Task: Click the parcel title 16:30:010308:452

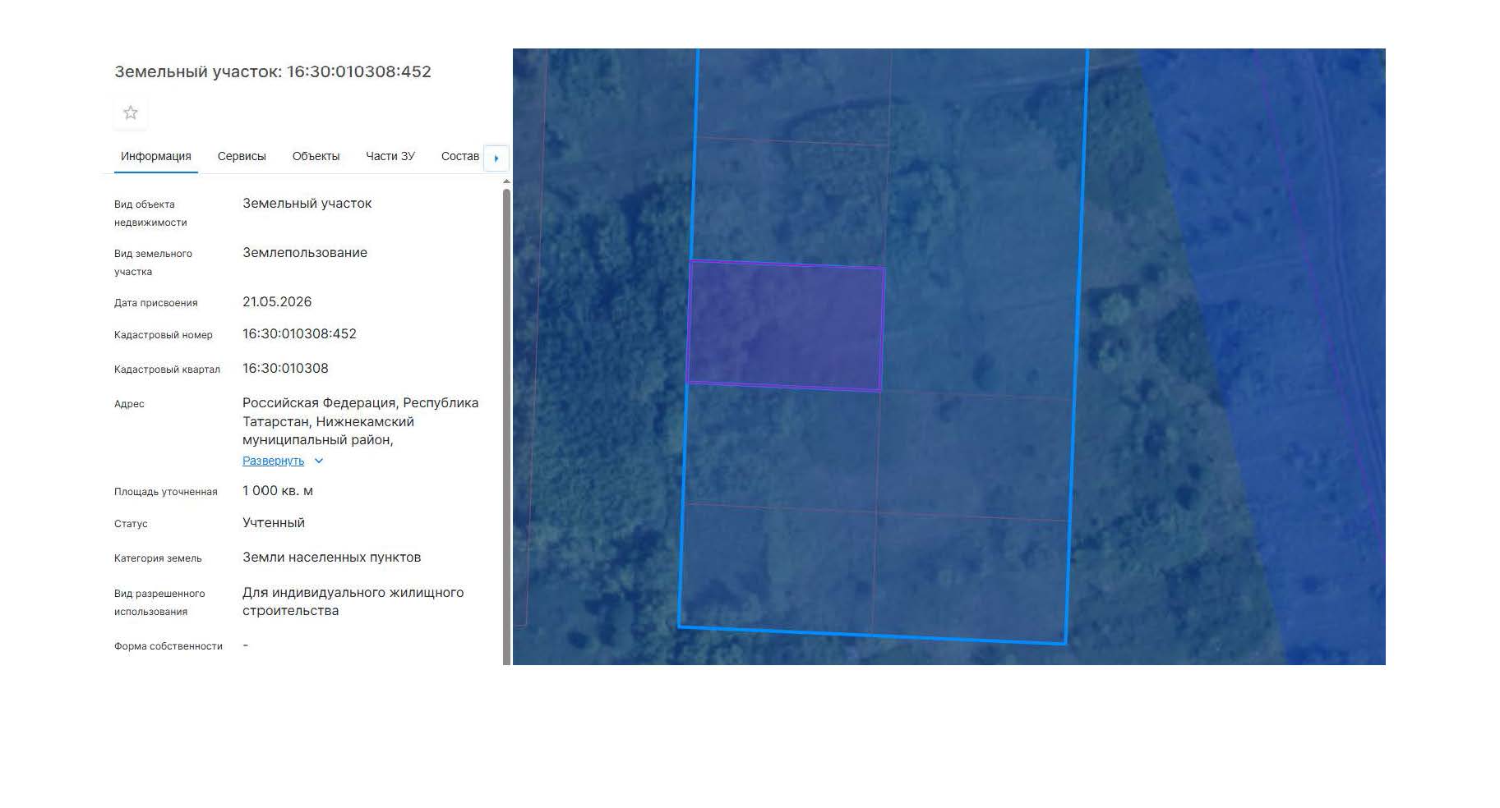Action: coord(273,71)
